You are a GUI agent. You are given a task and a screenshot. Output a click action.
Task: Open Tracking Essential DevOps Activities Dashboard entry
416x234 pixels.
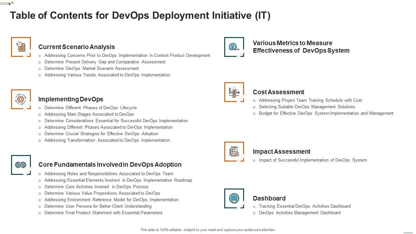pyautogui.click(x=305, y=206)
